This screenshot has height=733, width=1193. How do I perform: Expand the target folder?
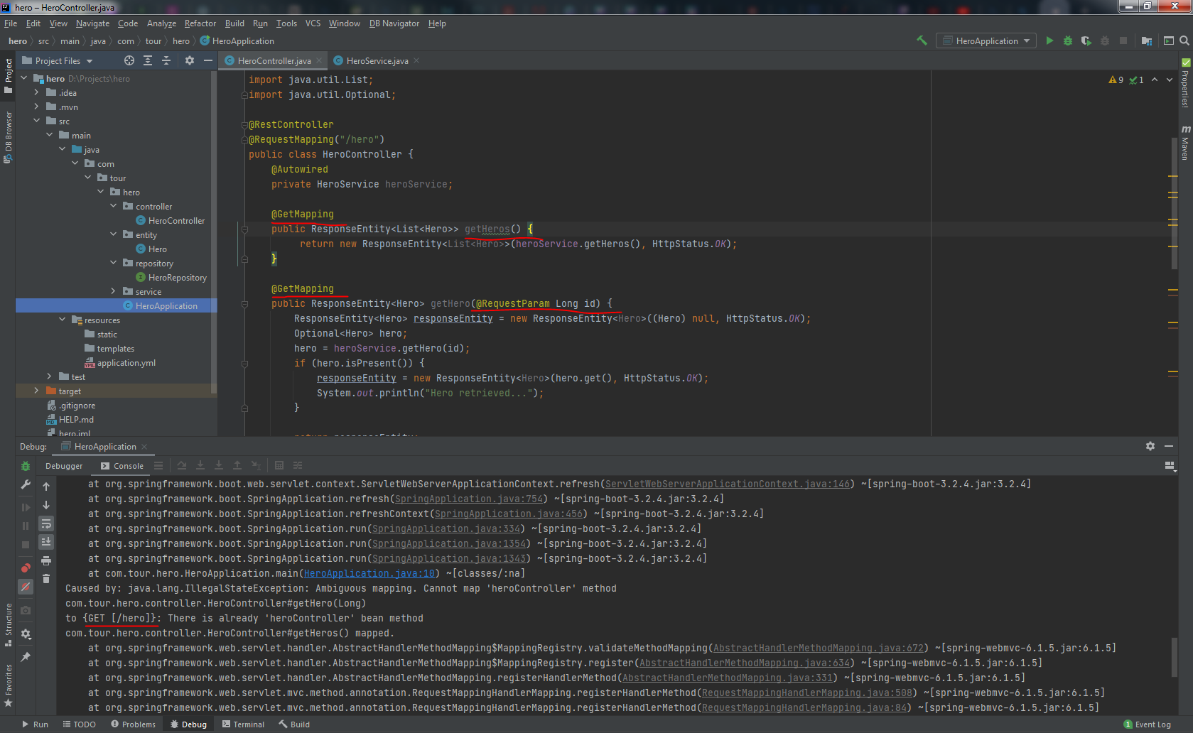pyautogui.click(x=36, y=391)
